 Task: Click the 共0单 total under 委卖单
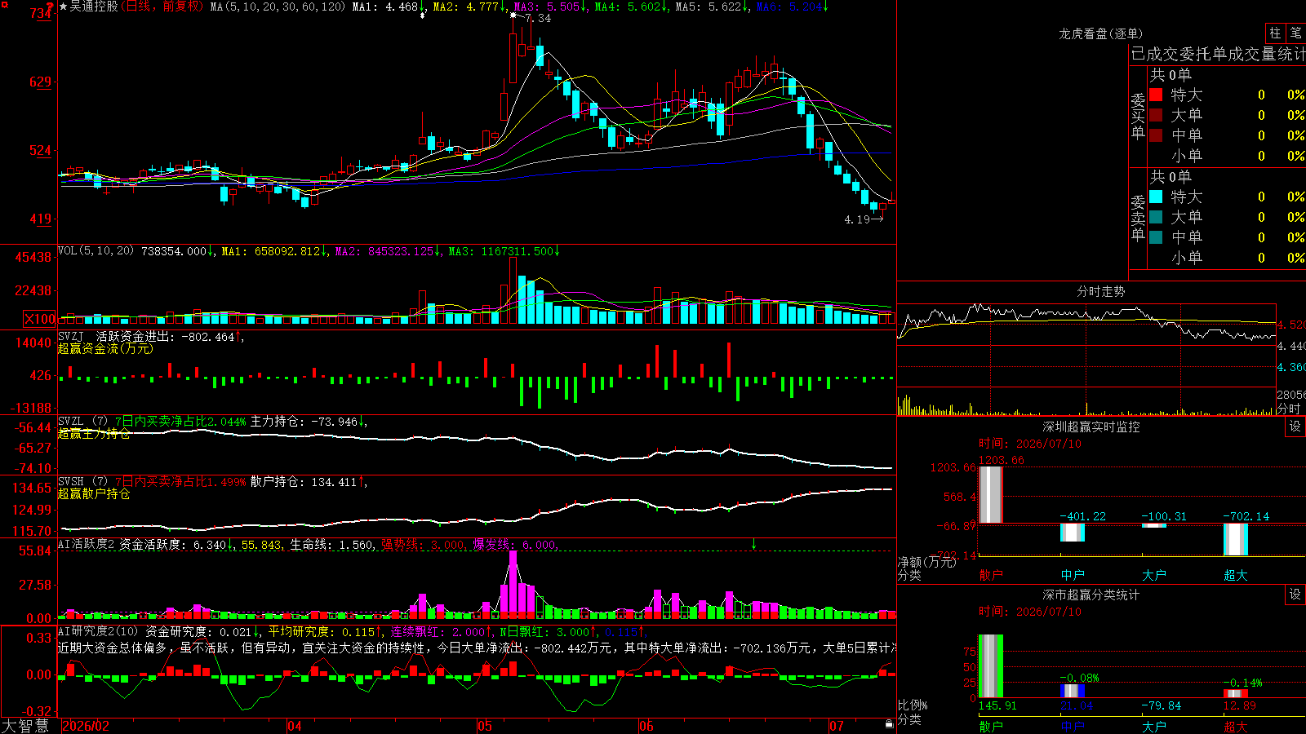tap(1171, 177)
